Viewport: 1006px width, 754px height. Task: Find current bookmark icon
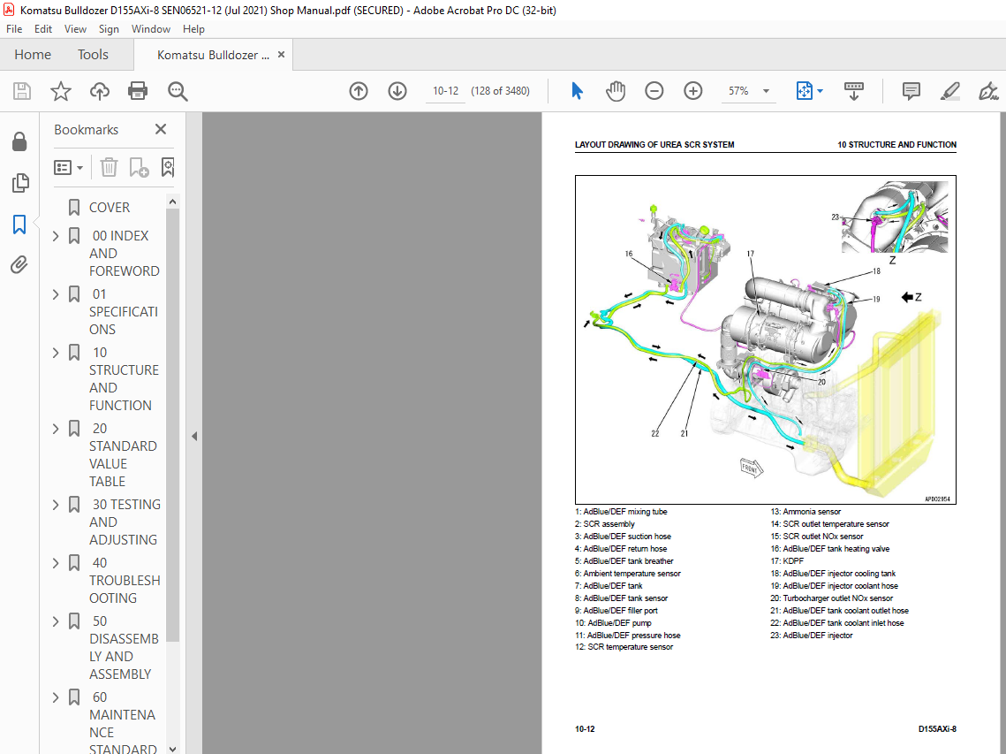168,168
